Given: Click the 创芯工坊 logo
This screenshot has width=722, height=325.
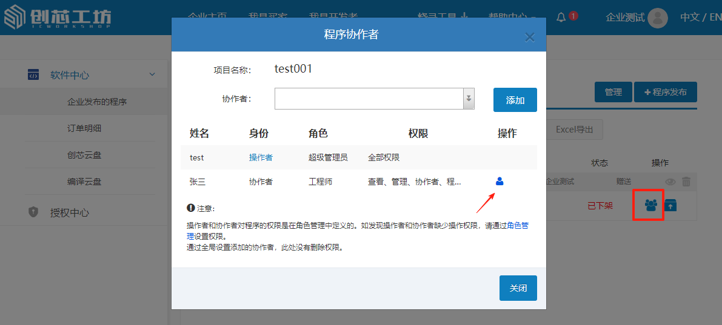Looking at the screenshot, I should tap(58, 18).
